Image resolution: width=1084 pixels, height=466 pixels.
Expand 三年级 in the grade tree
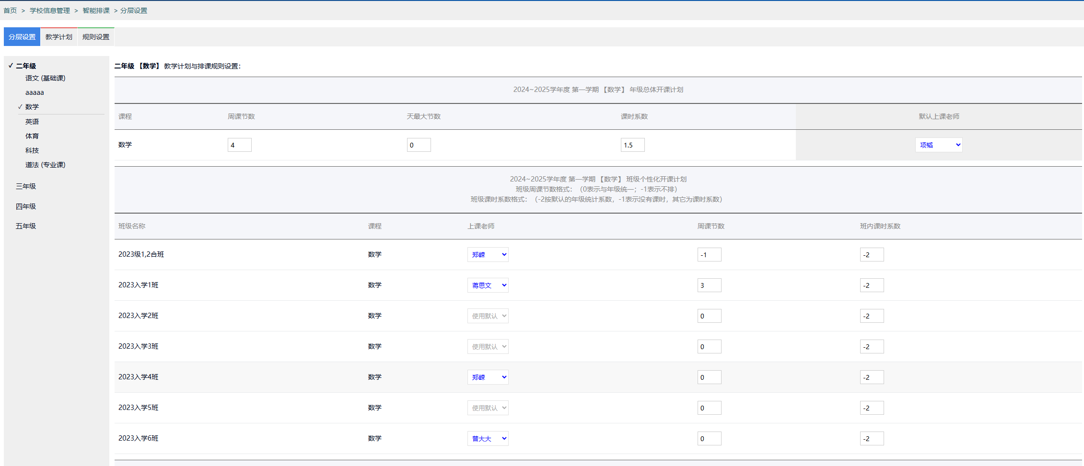point(26,186)
